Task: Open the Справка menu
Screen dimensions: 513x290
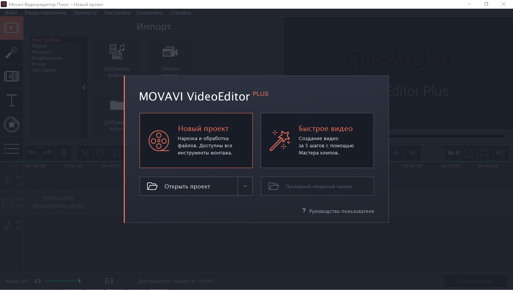Action: [x=181, y=12]
